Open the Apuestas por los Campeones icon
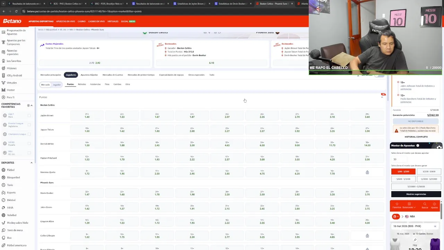Image resolution: width=444 pixels, height=250 pixels. tap(3, 42)
